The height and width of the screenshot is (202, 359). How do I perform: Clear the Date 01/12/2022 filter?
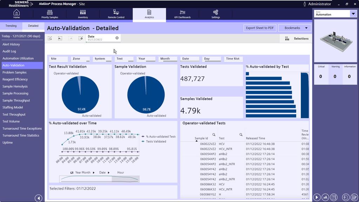(117, 38)
